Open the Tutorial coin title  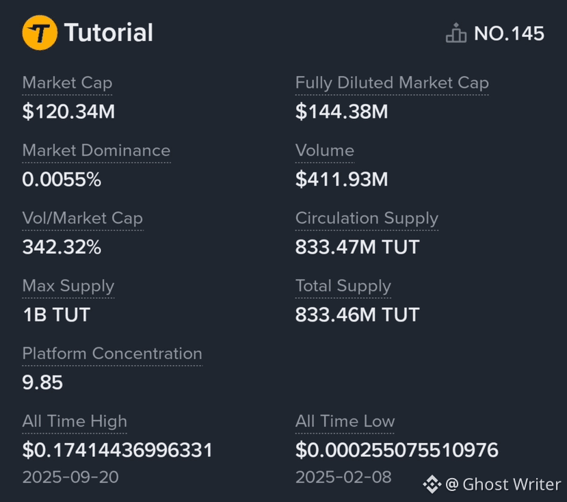click(109, 33)
